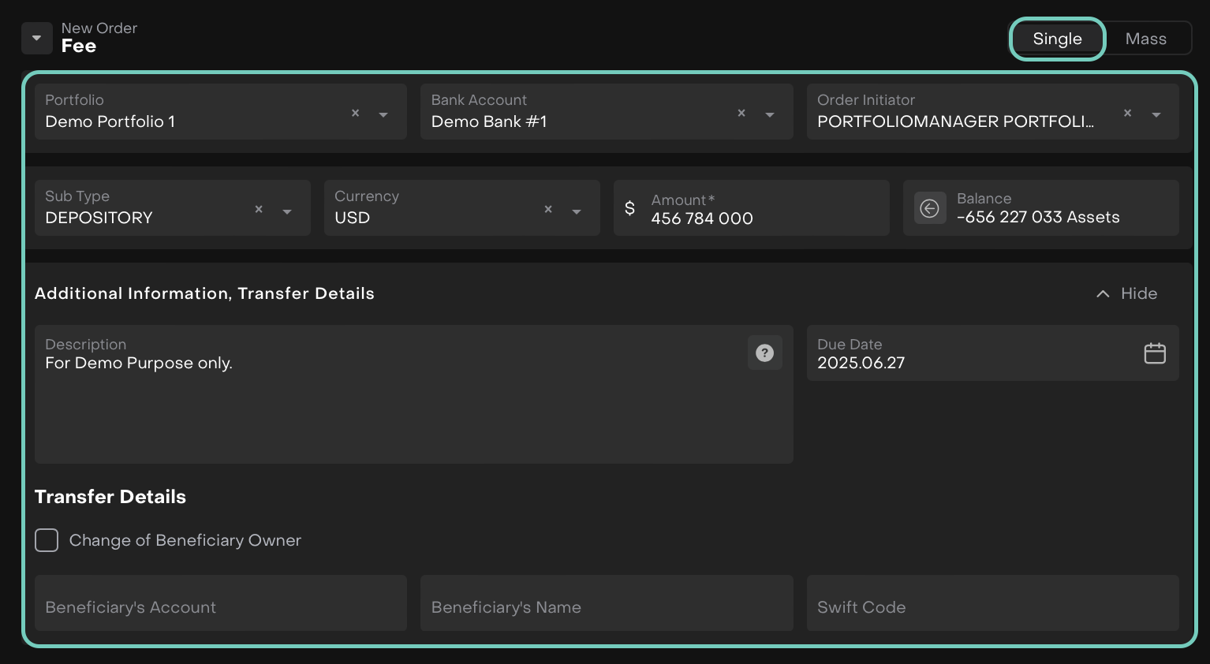Clear the Portfolio field selection
1210x664 pixels.
(355, 114)
